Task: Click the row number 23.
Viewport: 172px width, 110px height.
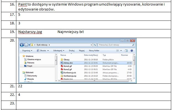Action: point(12,103)
